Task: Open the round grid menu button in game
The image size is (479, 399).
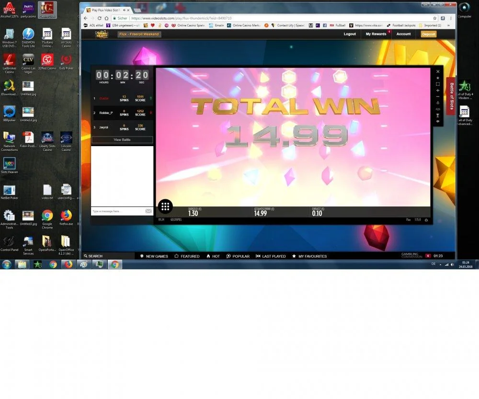Action: 165,206
